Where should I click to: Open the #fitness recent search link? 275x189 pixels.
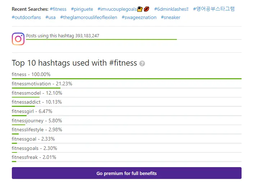pos(58,9)
